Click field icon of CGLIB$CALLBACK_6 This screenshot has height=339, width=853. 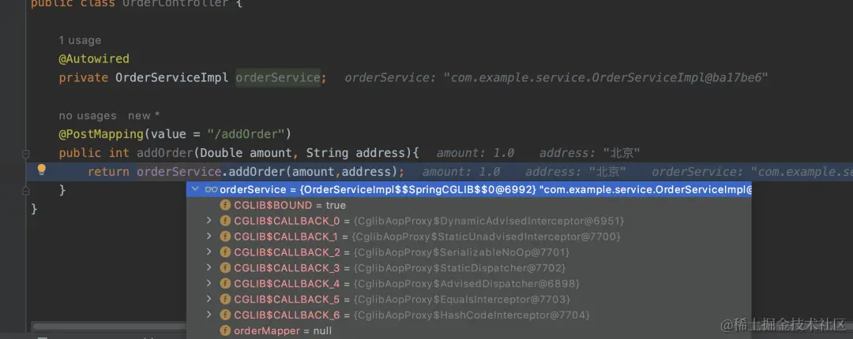[x=225, y=315]
